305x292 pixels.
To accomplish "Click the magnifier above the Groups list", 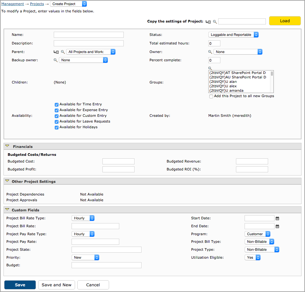I will click(x=210, y=68).
